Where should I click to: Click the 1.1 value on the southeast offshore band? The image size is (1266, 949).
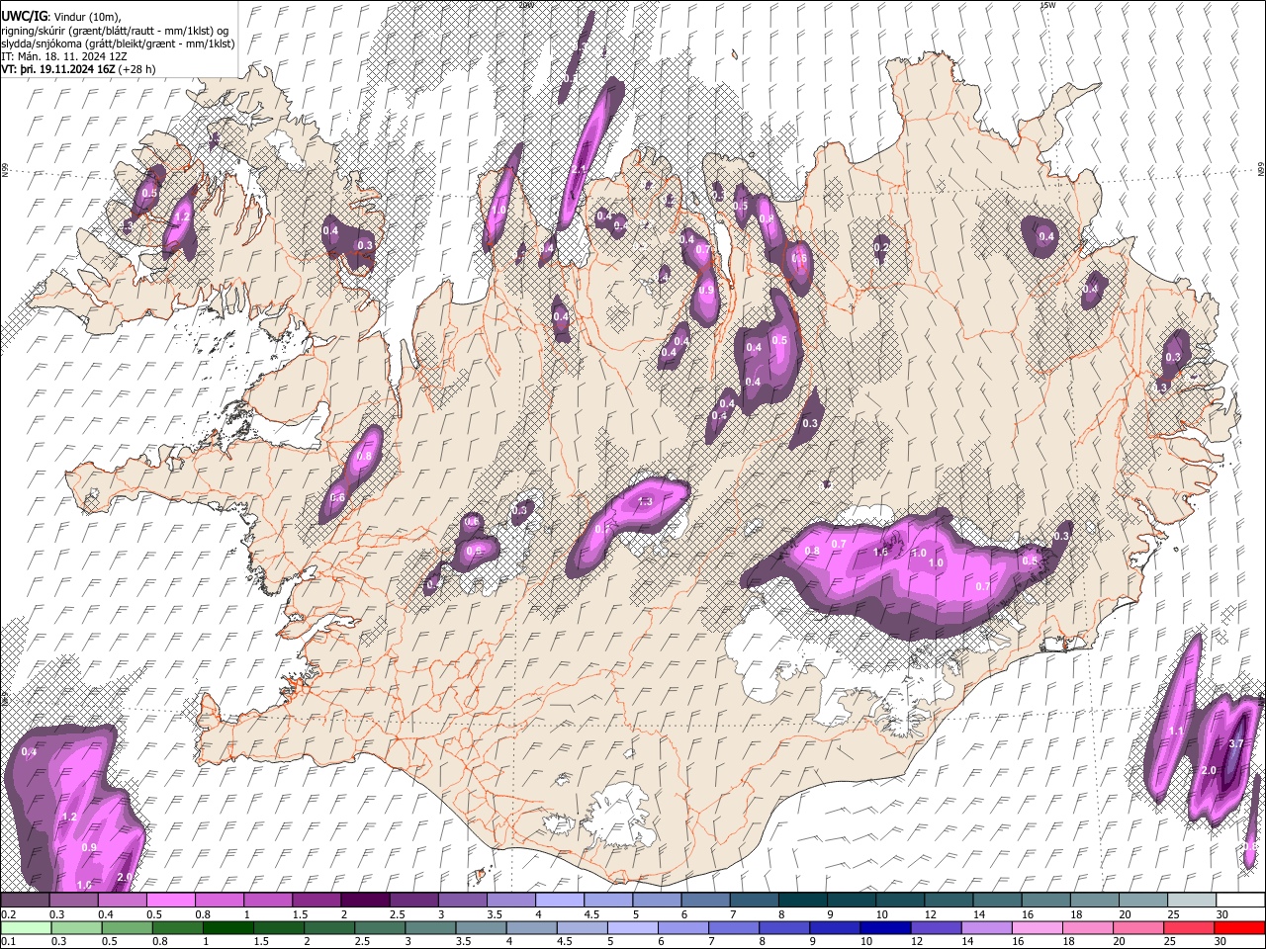(1177, 732)
